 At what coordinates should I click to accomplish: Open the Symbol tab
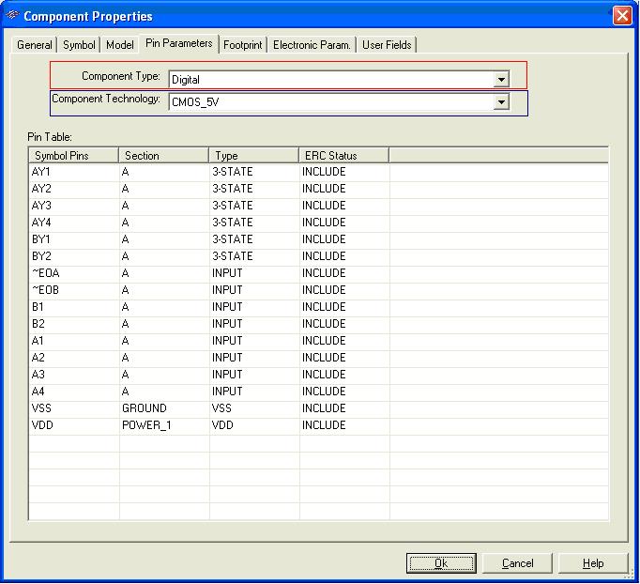[79, 45]
